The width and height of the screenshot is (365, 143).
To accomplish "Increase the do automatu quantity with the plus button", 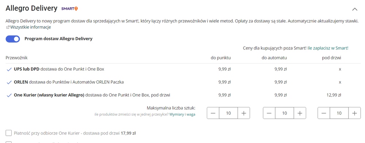I will 300,113.
